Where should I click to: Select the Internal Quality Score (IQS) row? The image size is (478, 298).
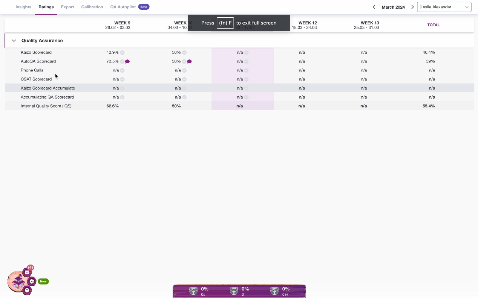(x=239, y=106)
